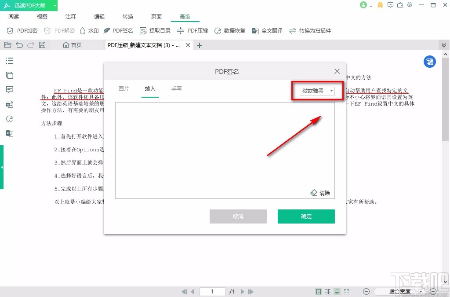Confirm signature with 确定 button
The height and width of the screenshot is (297, 450).
pos(306,216)
